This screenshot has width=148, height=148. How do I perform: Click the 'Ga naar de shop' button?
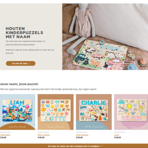pos(21,63)
